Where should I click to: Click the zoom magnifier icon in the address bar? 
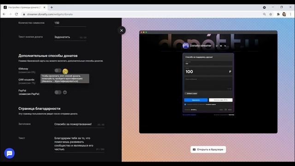coord(264,14)
